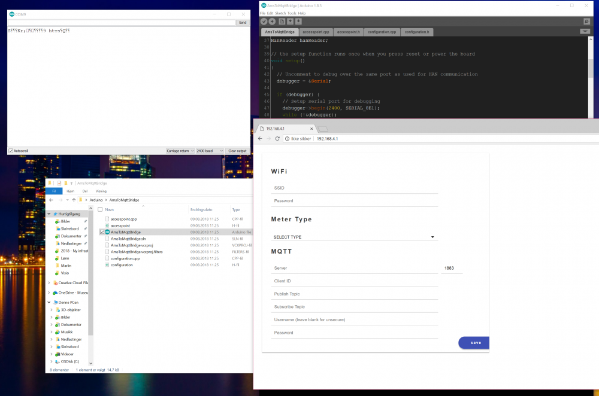
Task: Click the Save sketch toolbar icon
Action: pyautogui.click(x=299, y=22)
